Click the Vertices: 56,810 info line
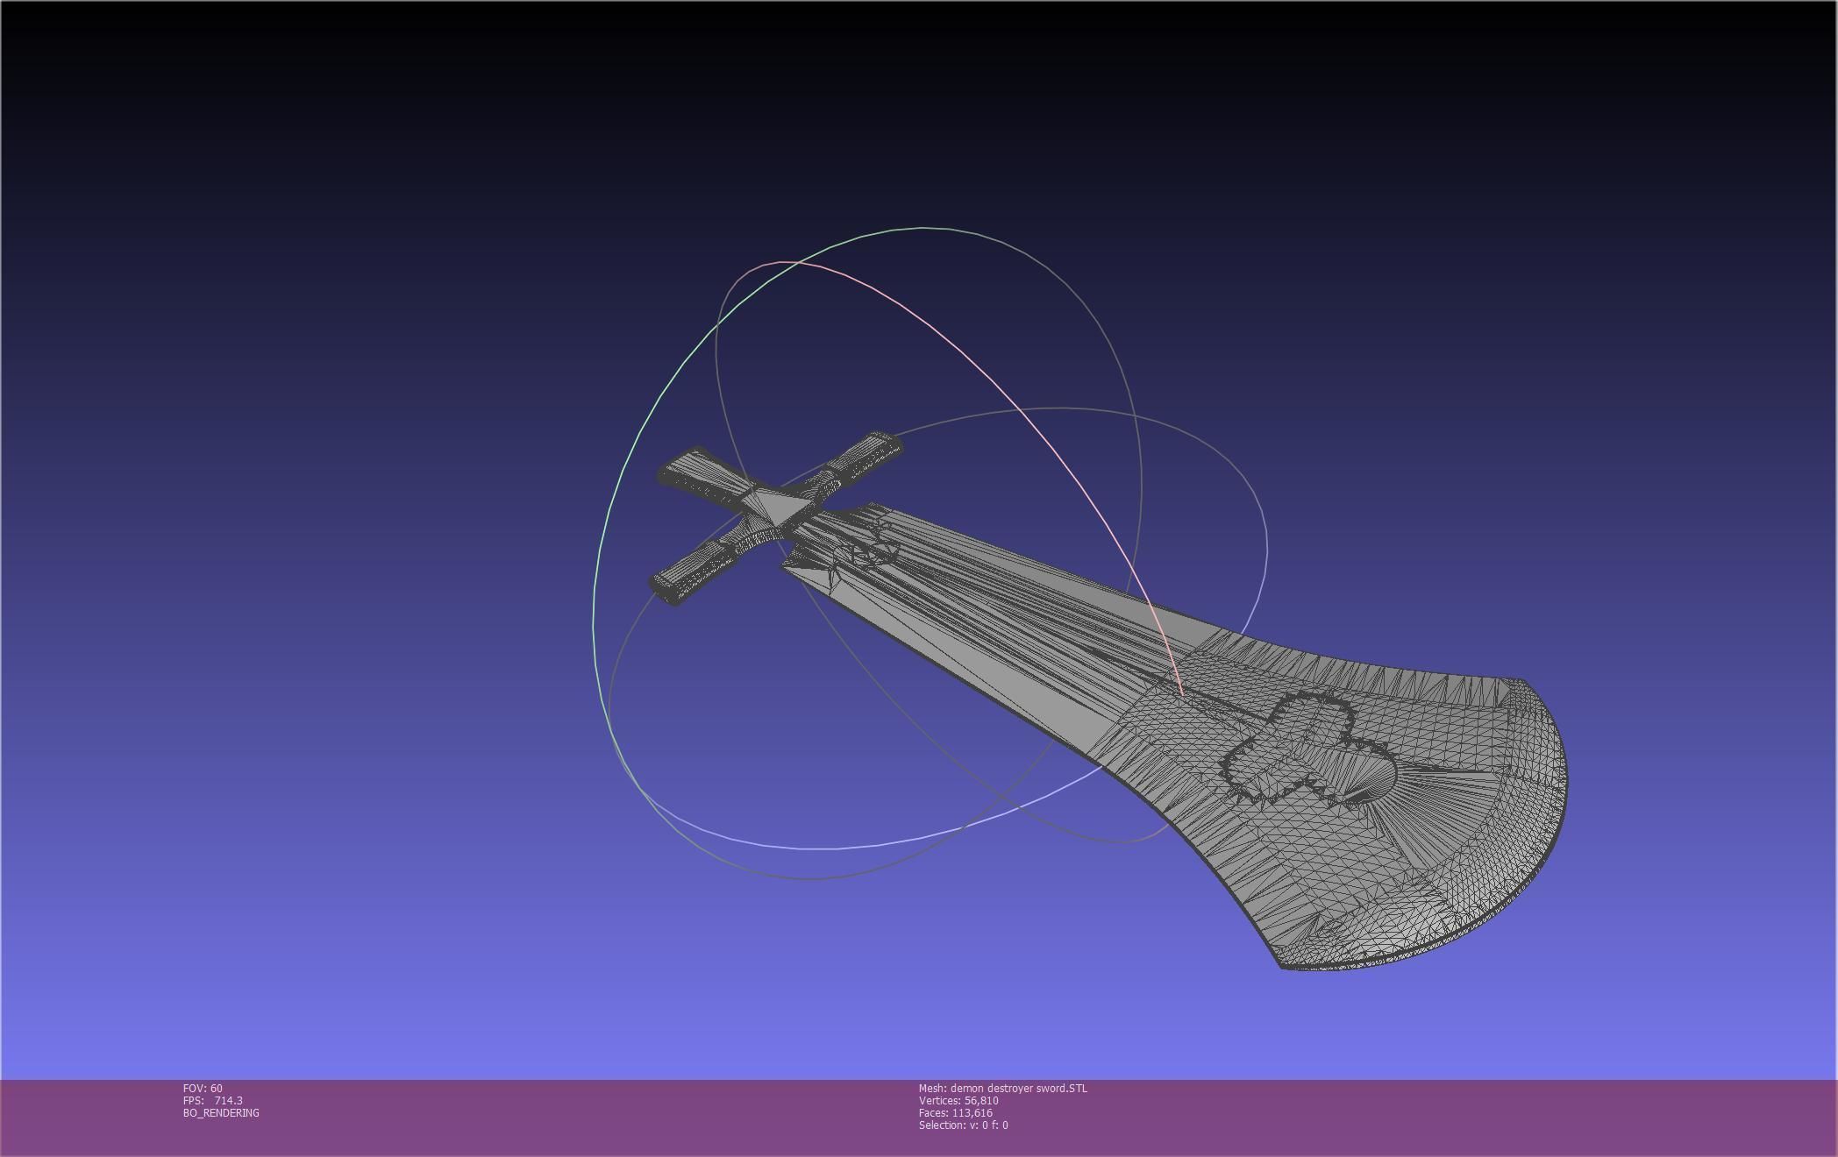The width and height of the screenshot is (1838, 1157). pyautogui.click(x=958, y=1100)
